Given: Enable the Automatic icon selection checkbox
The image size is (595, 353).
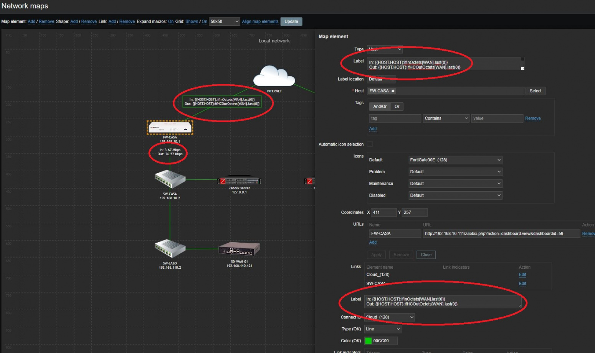Looking at the screenshot, I should tap(370, 144).
